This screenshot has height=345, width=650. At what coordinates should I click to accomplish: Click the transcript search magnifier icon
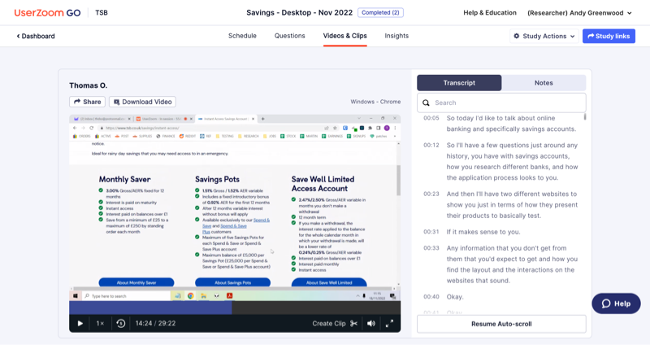pos(426,103)
